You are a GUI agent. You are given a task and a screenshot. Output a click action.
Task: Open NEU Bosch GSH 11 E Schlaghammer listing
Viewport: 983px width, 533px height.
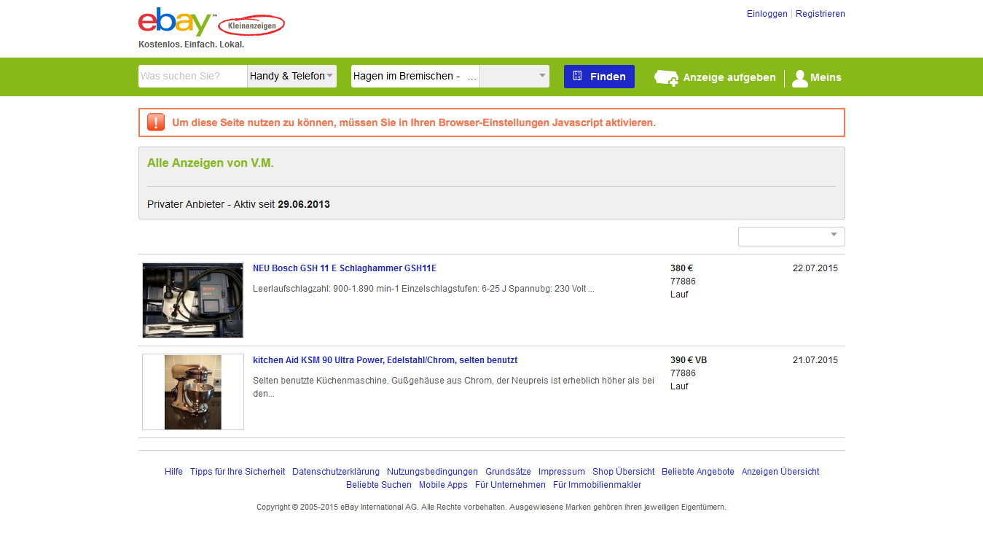click(x=345, y=268)
